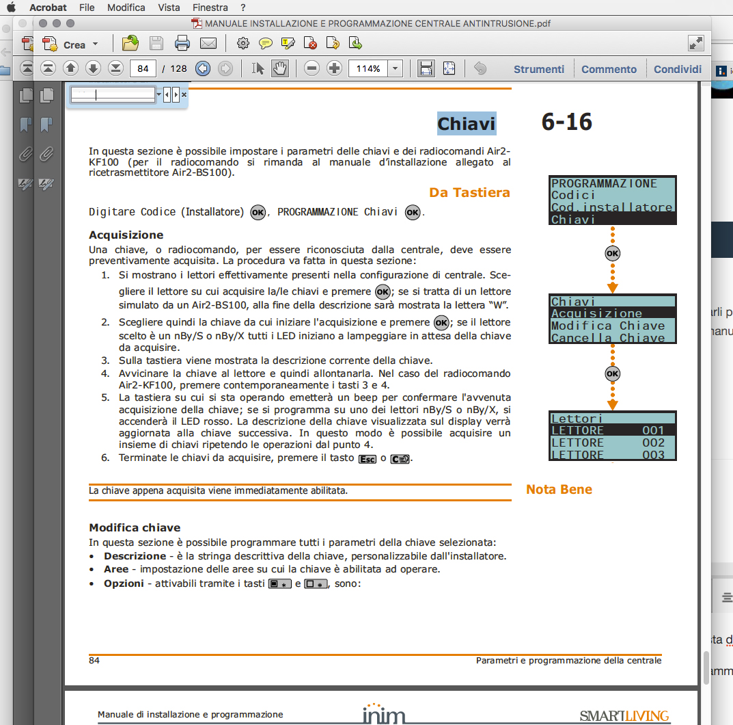Click the zoom percentage field showing 114%
733x725 pixels.
pyautogui.click(x=368, y=69)
